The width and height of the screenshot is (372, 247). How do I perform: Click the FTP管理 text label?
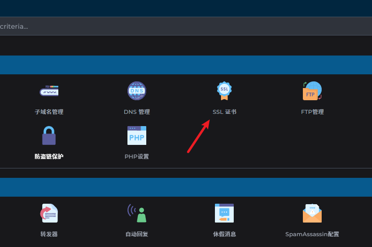(312, 112)
